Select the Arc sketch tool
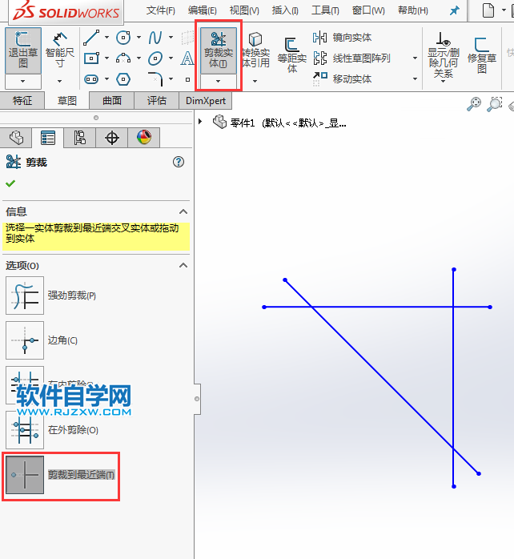This screenshot has width=514, height=559. tap(123, 58)
